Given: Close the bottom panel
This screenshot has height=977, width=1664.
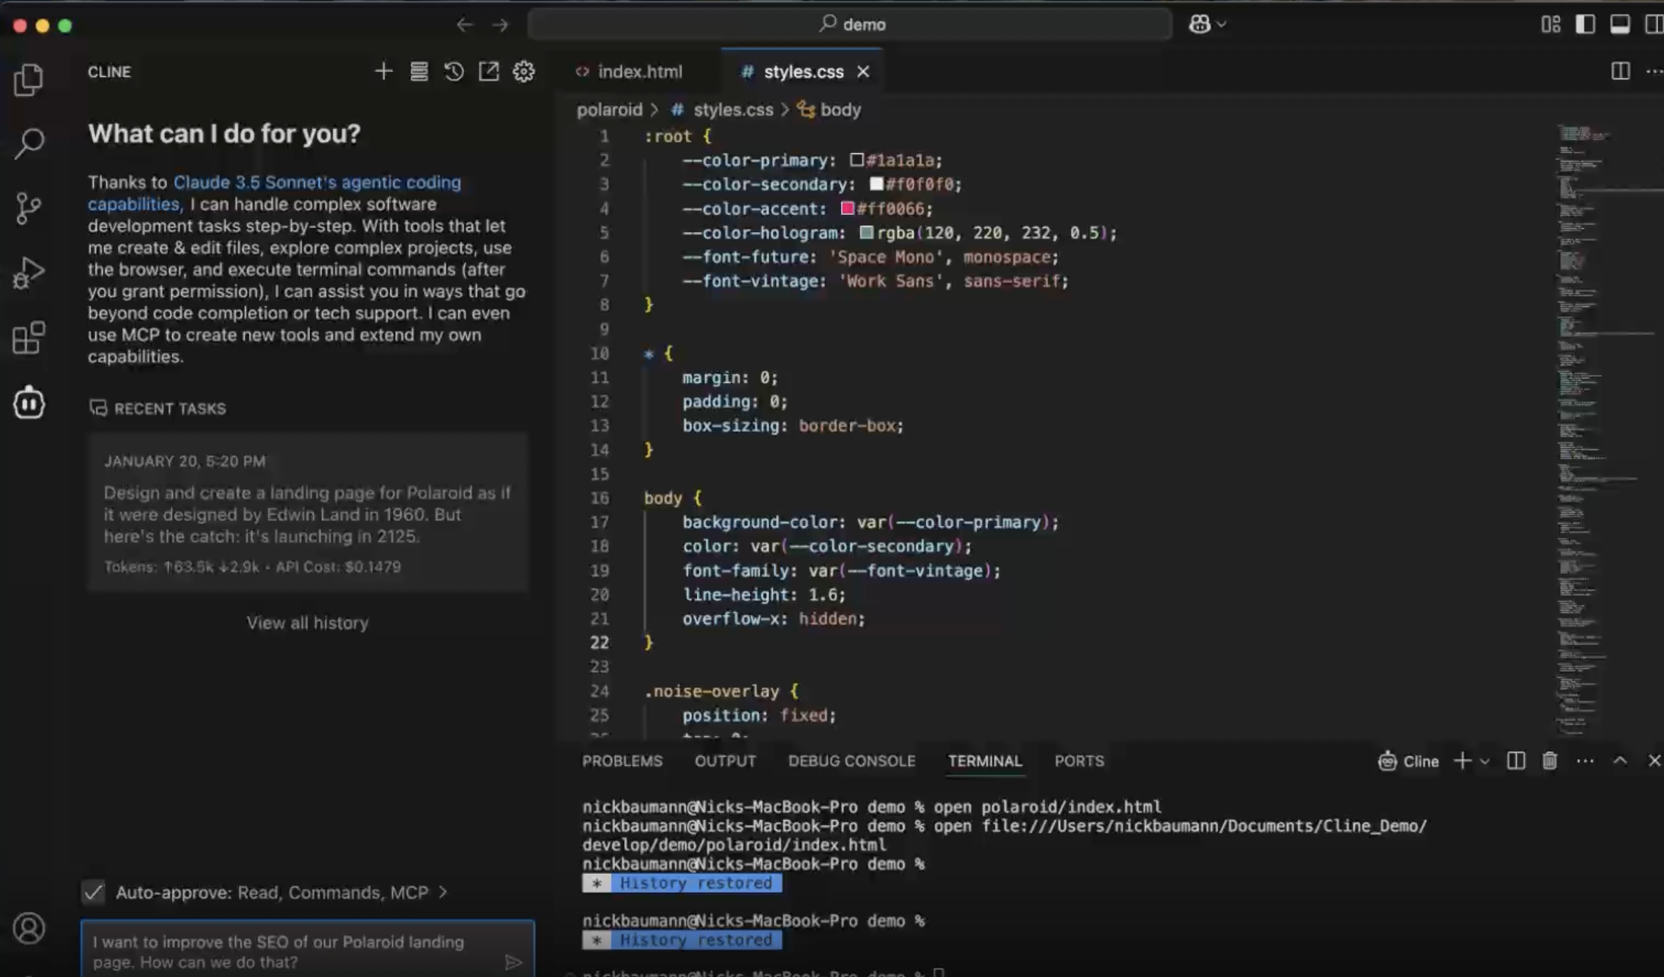Looking at the screenshot, I should pos(1654,761).
